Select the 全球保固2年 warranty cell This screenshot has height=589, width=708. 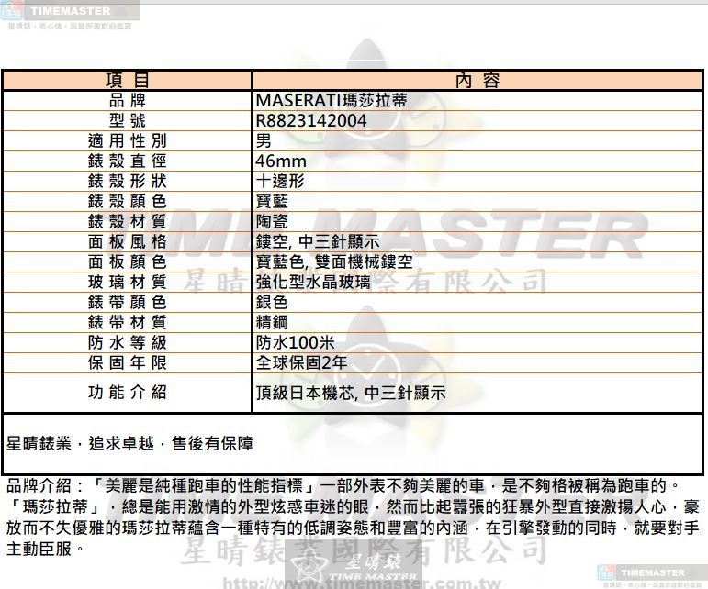pos(301,362)
